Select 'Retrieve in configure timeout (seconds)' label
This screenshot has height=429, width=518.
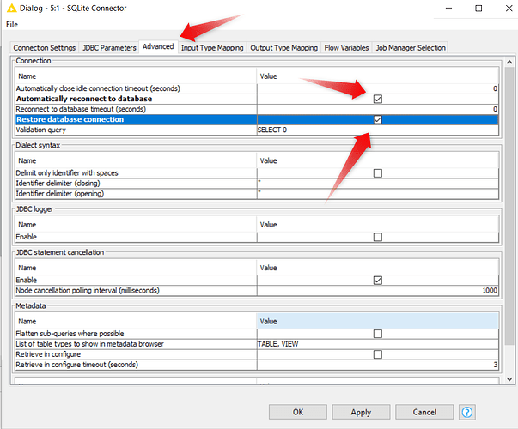tap(77, 365)
